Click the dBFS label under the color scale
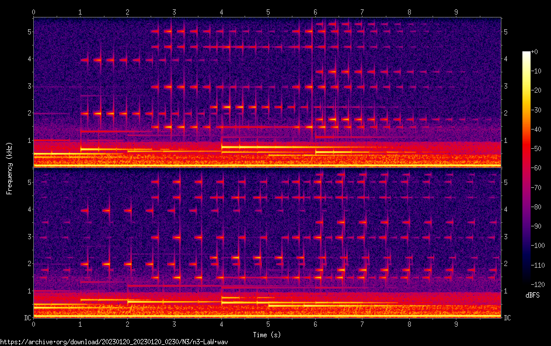The height and width of the screenshot is (346, 551). 532,296
